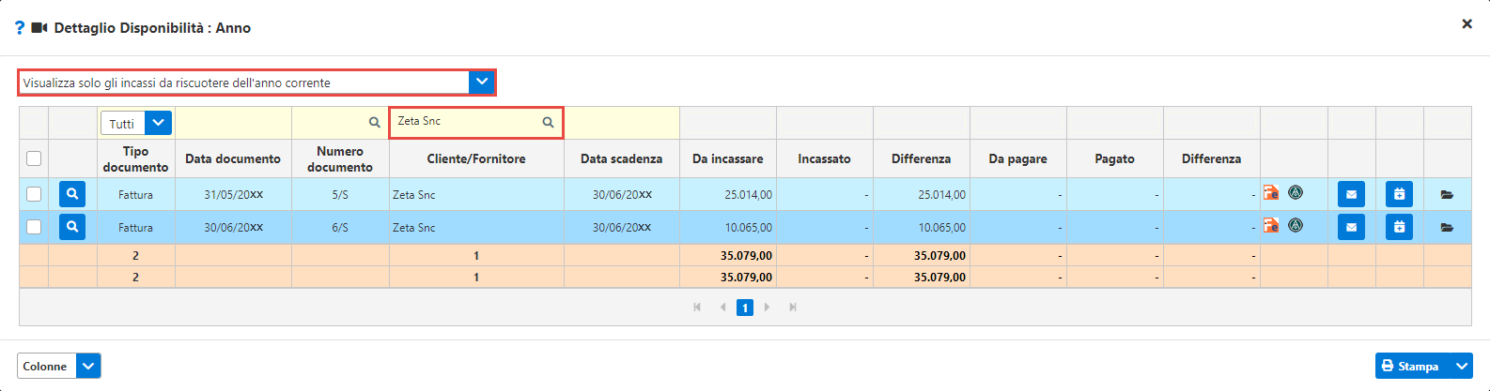Go to previous page of results

tap(722, 308)
